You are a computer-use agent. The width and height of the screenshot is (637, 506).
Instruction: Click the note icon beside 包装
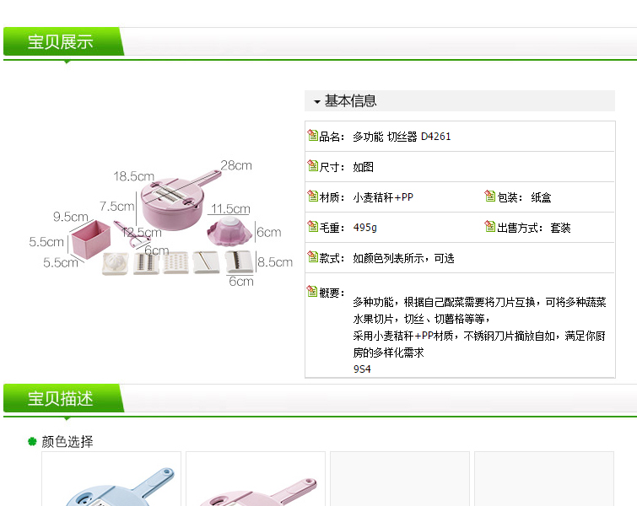(490, 196)
